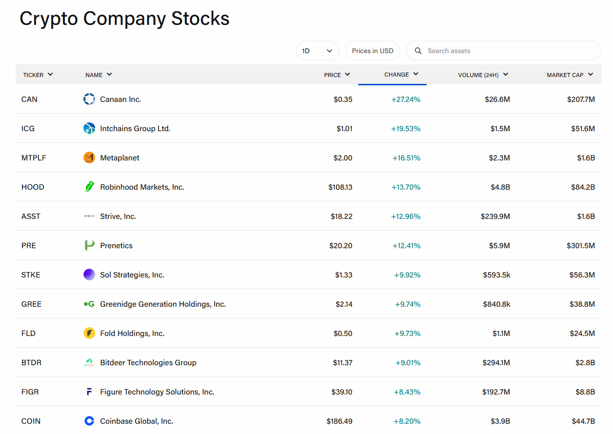This screenshot has width=613, height=434.
Task: Sort by the TICKER column header
Action: coord(38,75)
